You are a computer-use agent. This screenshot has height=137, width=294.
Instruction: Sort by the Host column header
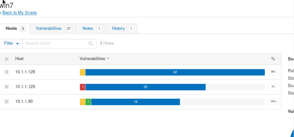pos(19,59)
